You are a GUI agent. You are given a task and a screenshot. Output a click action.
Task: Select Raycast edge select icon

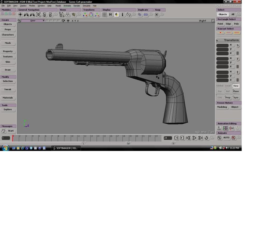click(x=229, y=33)
